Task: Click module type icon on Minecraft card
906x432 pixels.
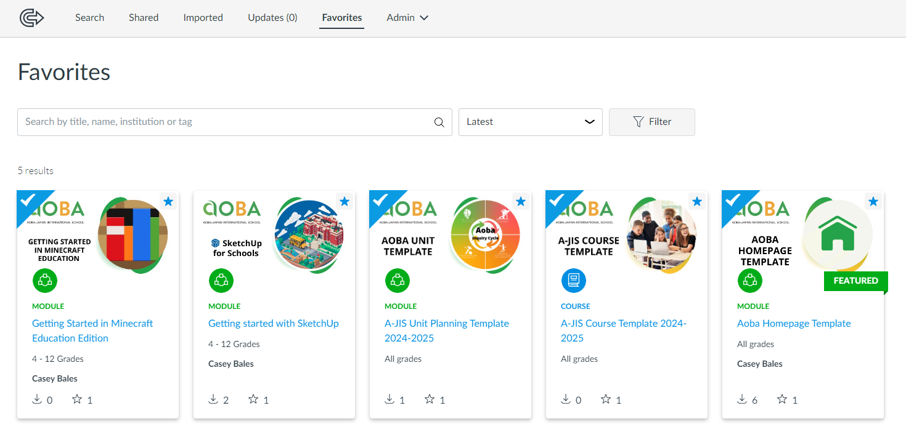Action: [x=44, y=281]
